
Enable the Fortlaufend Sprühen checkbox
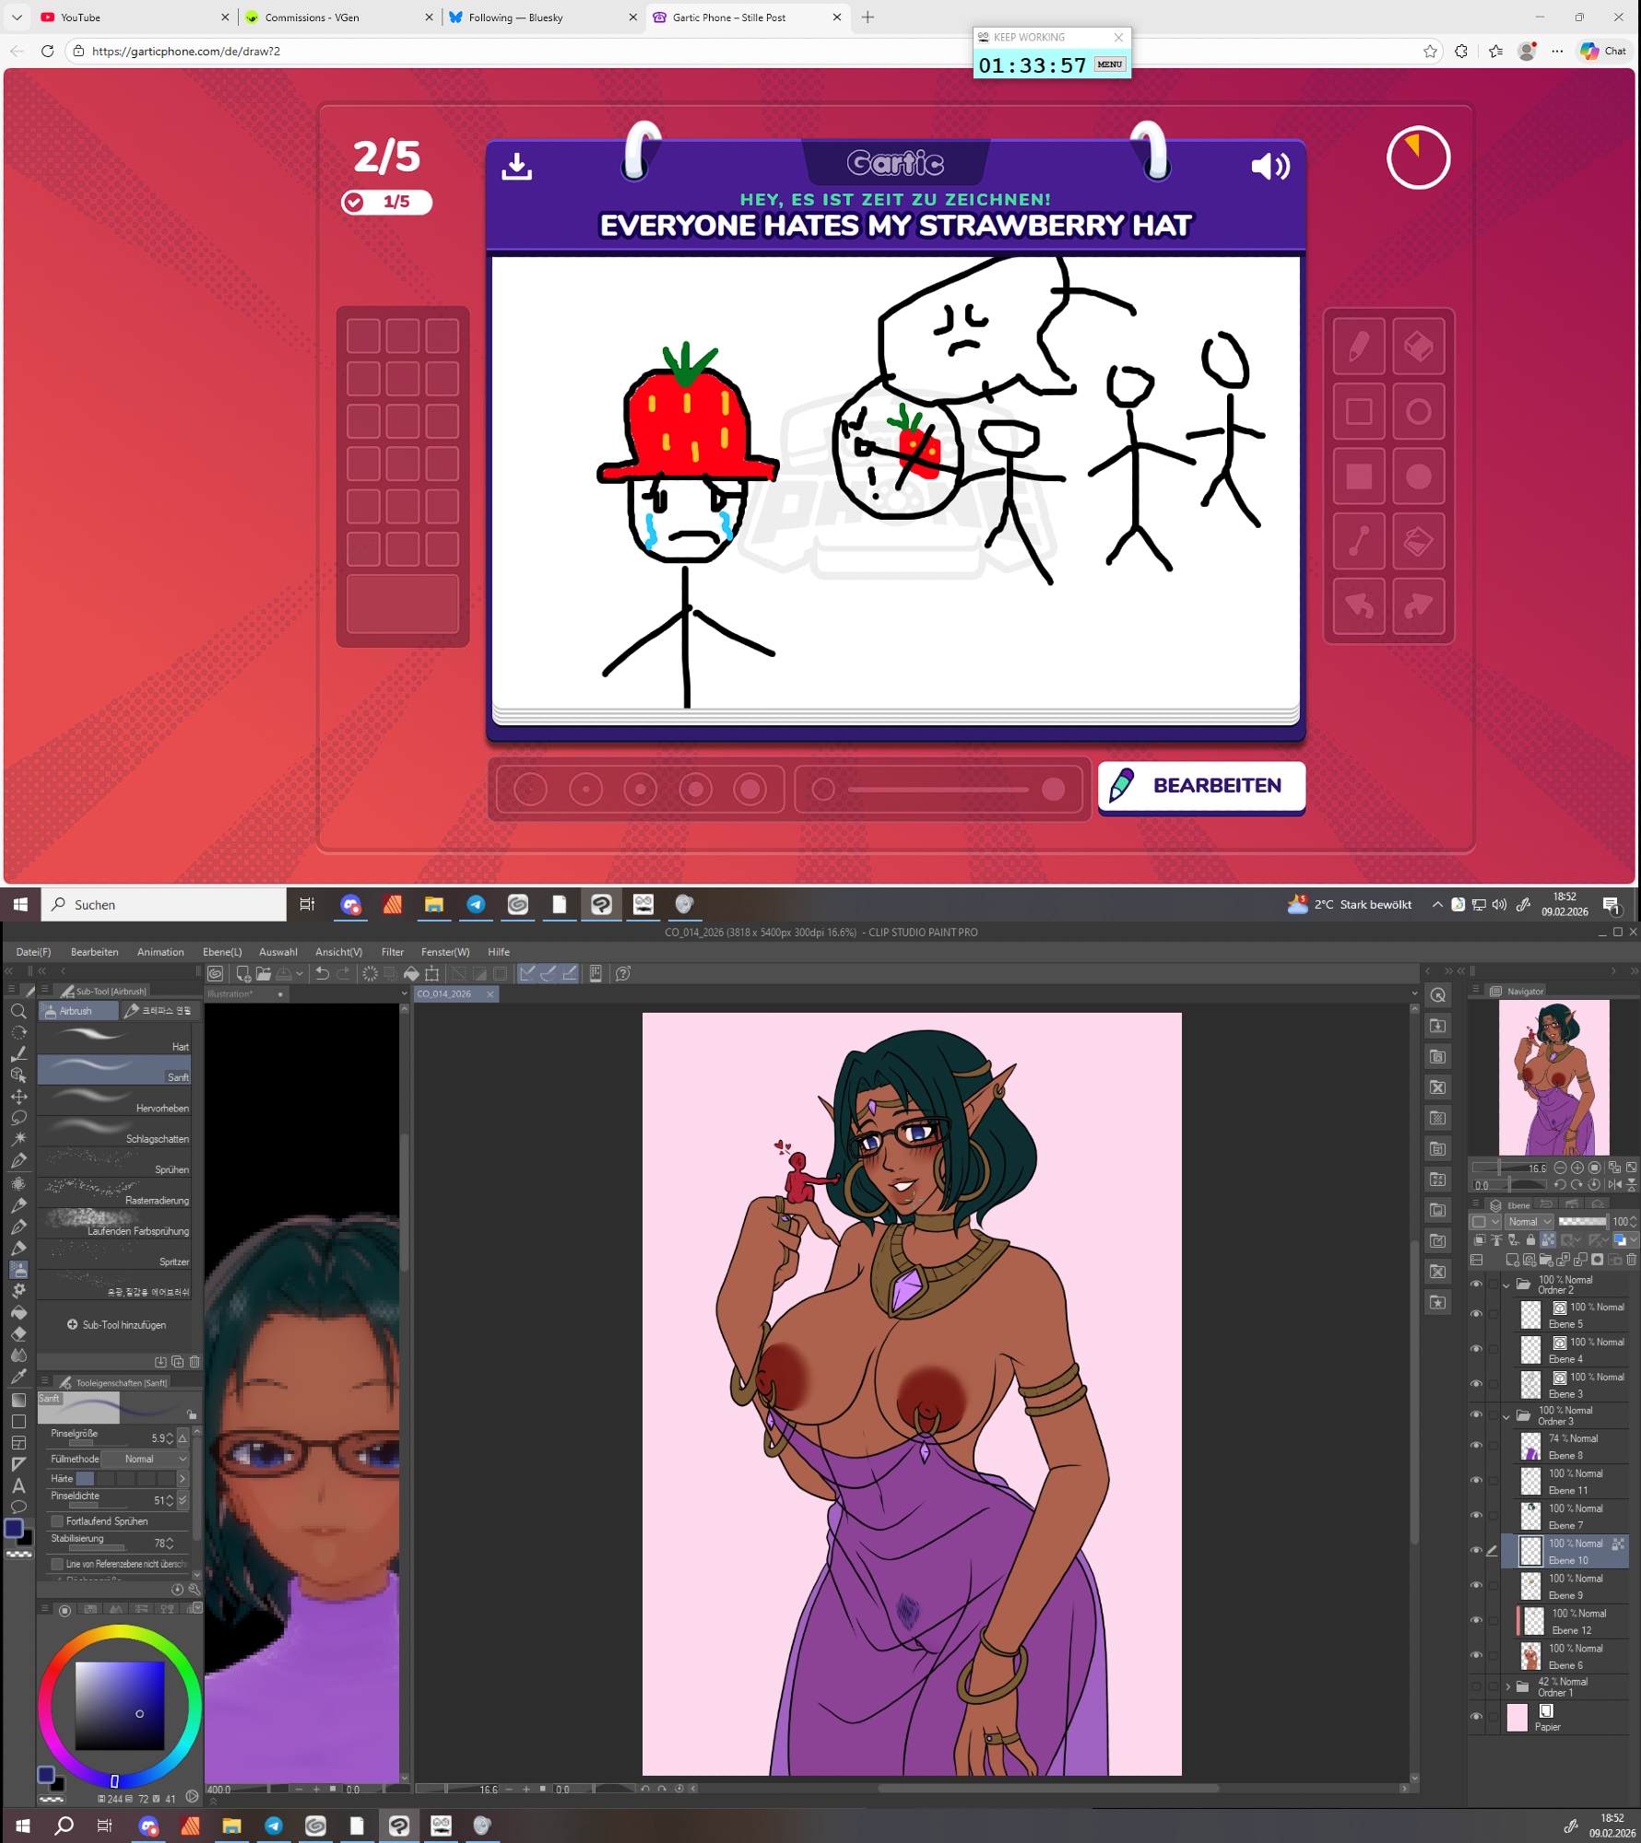(57, 1521)
